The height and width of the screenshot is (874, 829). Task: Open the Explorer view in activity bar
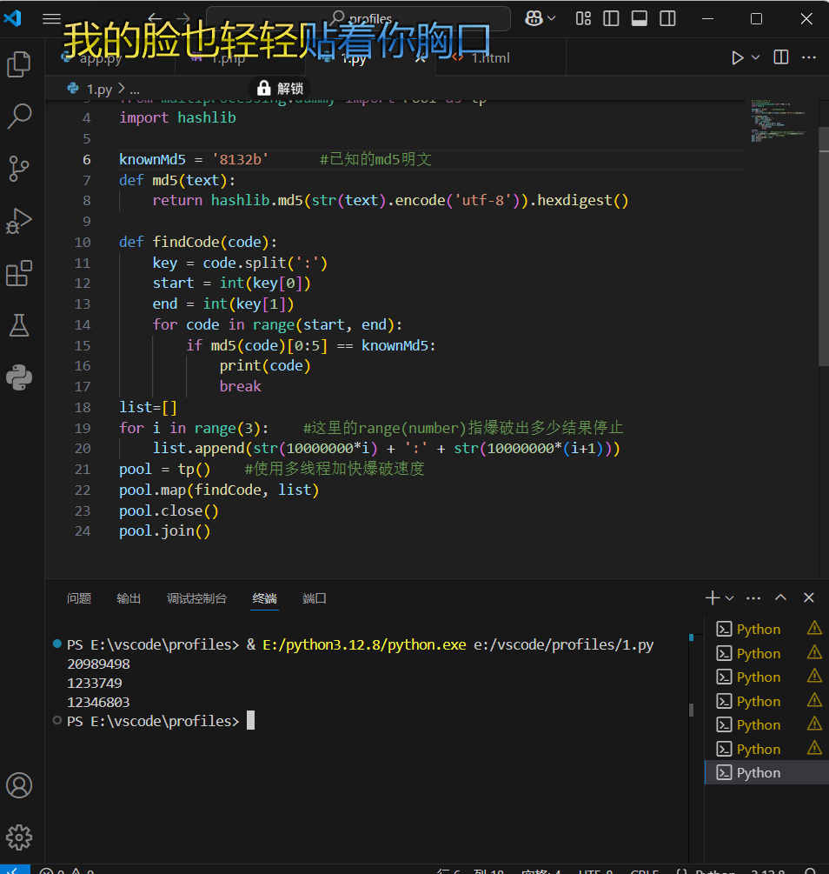coord(19,65)
